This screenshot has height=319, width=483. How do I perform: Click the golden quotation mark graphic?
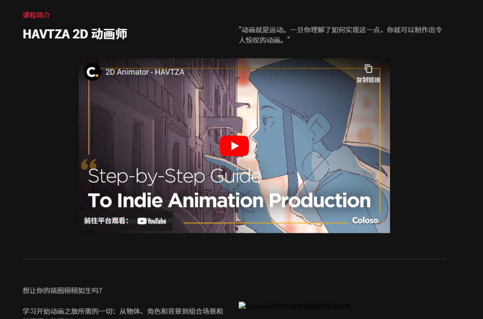89,164
